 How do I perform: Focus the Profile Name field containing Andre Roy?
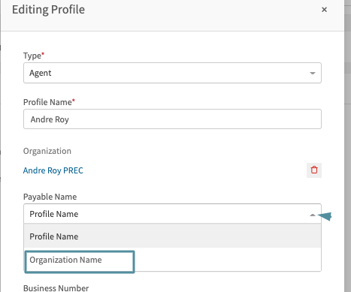pyautogui.click(x=172, y=119)
